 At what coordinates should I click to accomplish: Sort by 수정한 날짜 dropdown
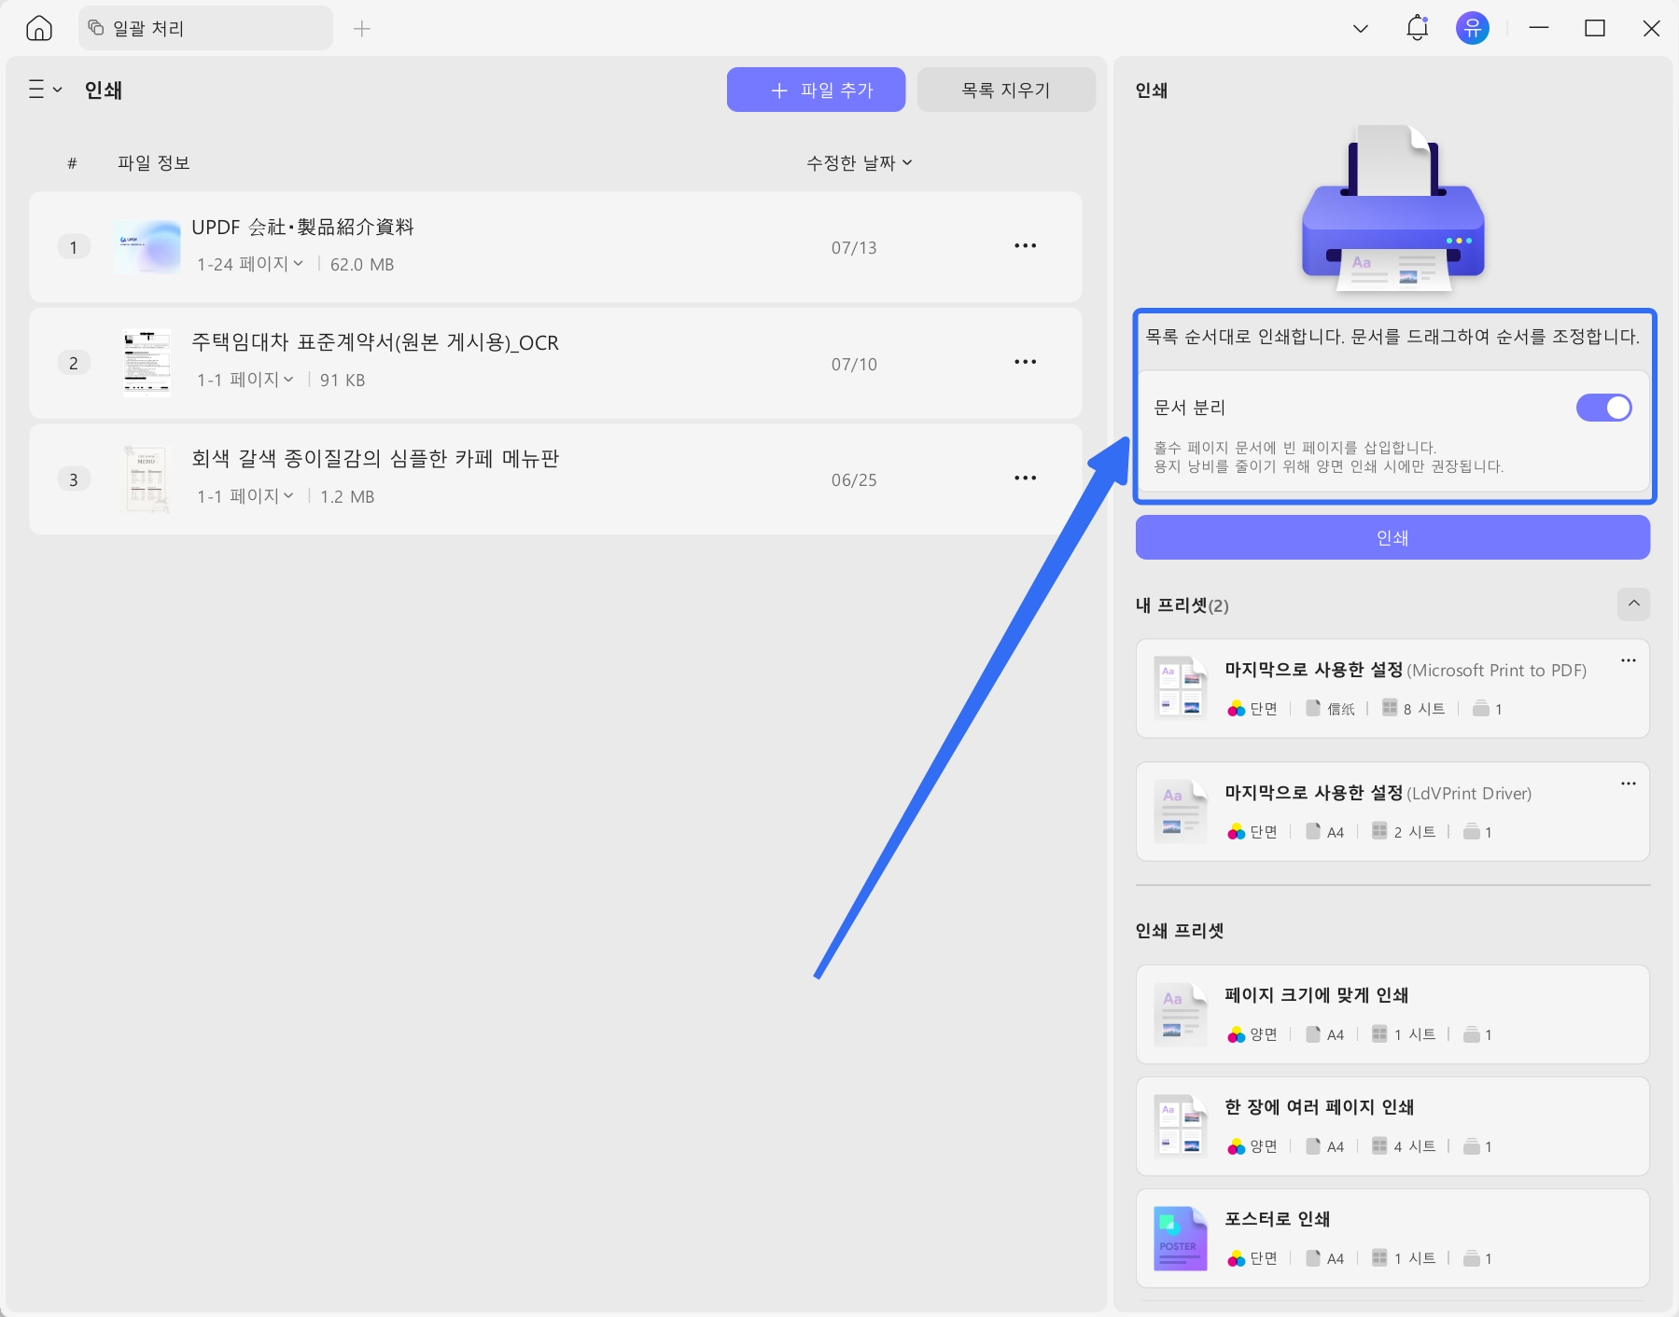[860, 163]
